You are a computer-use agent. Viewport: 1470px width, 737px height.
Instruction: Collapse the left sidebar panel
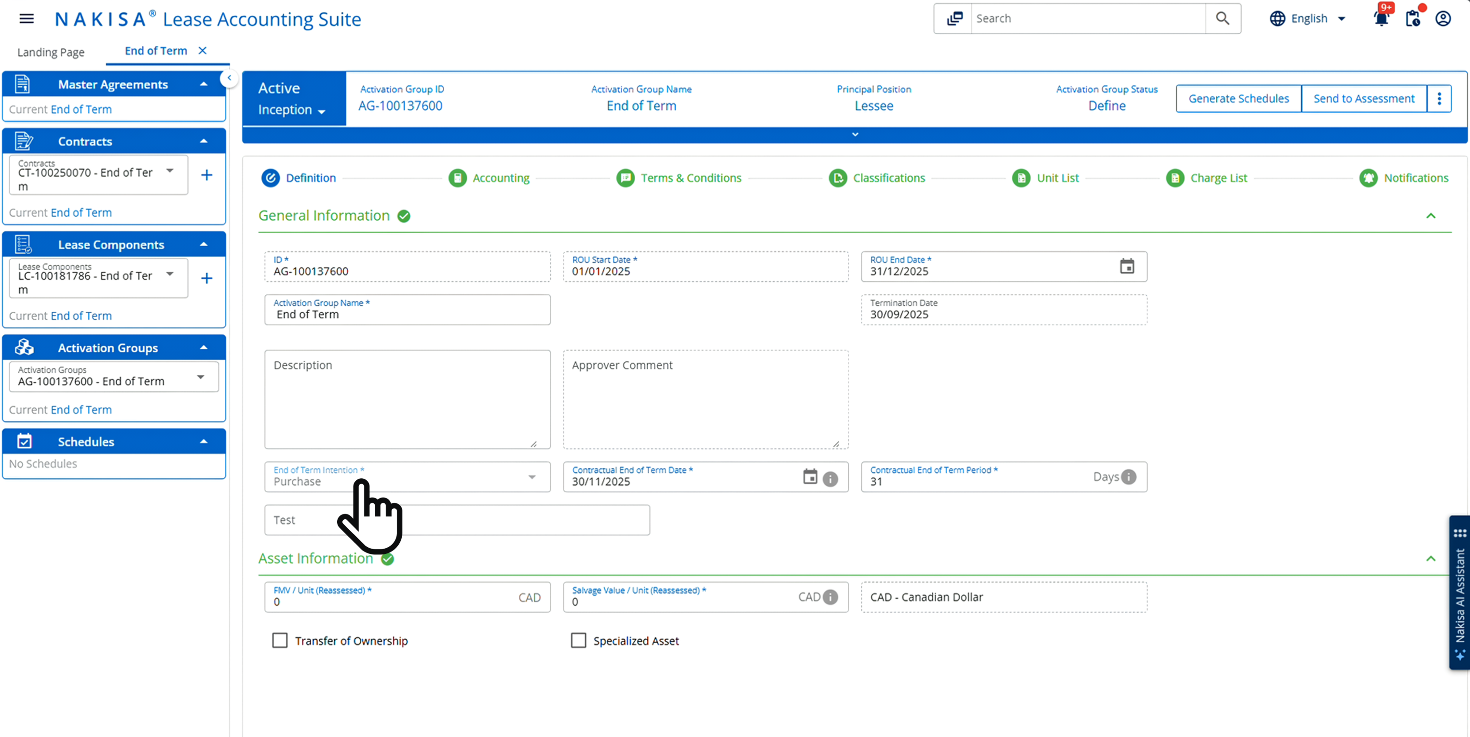tap(229, 78)
